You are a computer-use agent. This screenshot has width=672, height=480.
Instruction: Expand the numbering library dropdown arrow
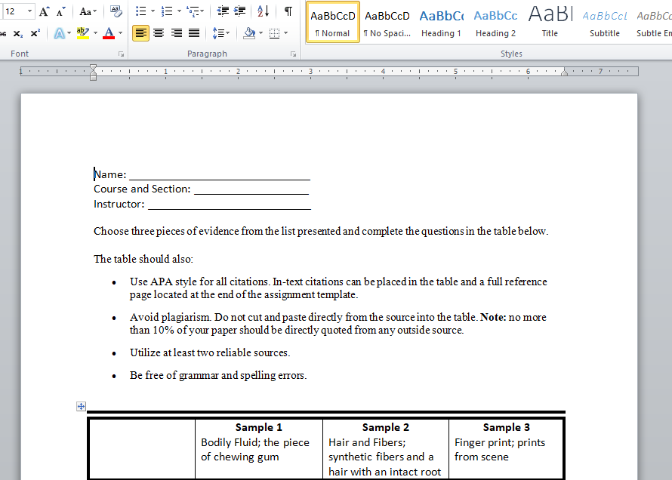click(x=179, y=11)
